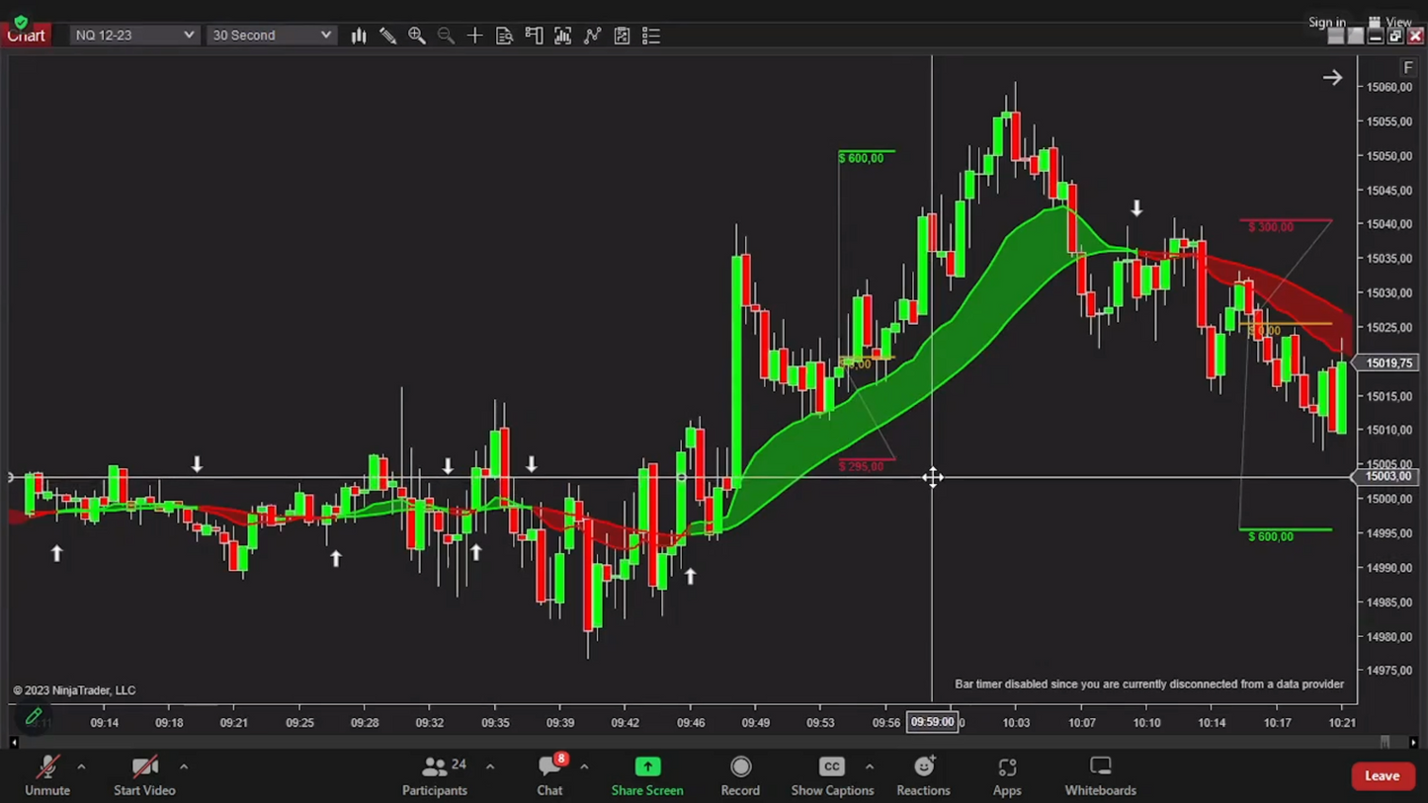
Task: Open the Participants panel
Action: click(x=435, y=775)
